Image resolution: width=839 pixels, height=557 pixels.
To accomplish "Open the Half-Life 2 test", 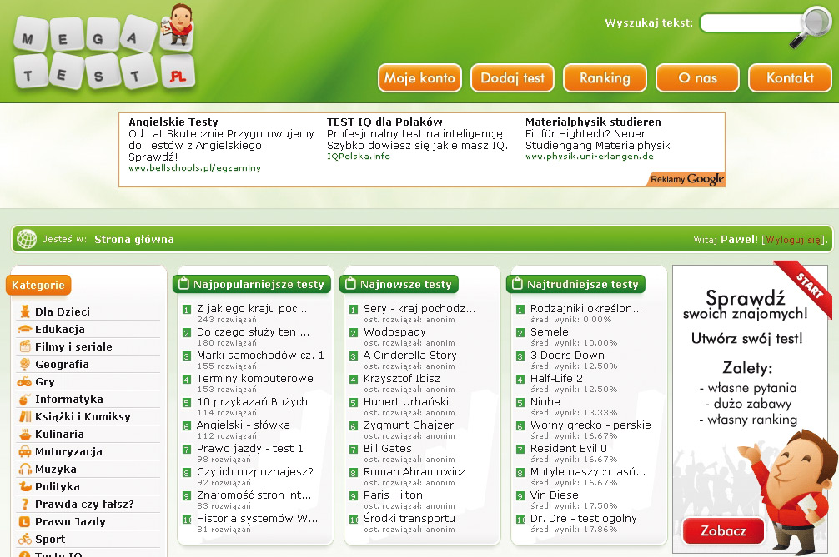I will pyautogui.click(x=556, y=379).
